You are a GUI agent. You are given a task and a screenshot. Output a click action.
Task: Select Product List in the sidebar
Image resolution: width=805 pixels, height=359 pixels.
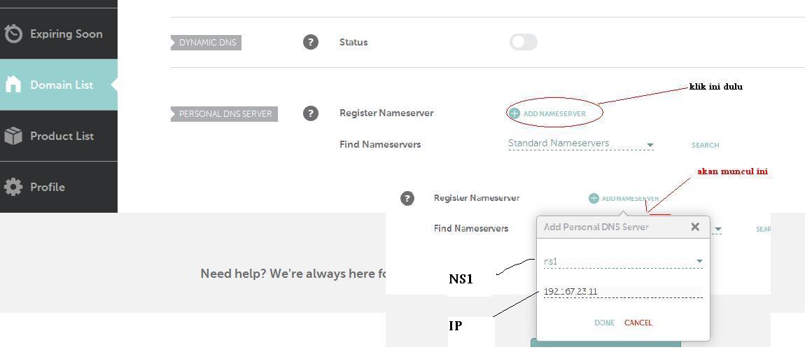62,136
